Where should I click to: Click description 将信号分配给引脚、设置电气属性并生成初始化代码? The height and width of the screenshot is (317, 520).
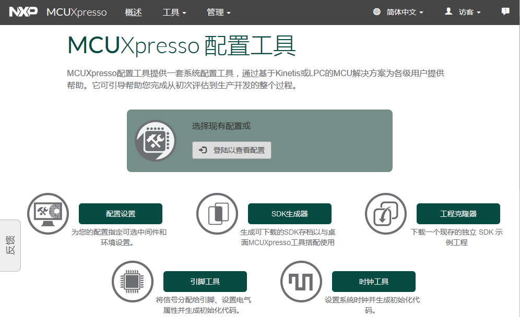tap(203, 305)
